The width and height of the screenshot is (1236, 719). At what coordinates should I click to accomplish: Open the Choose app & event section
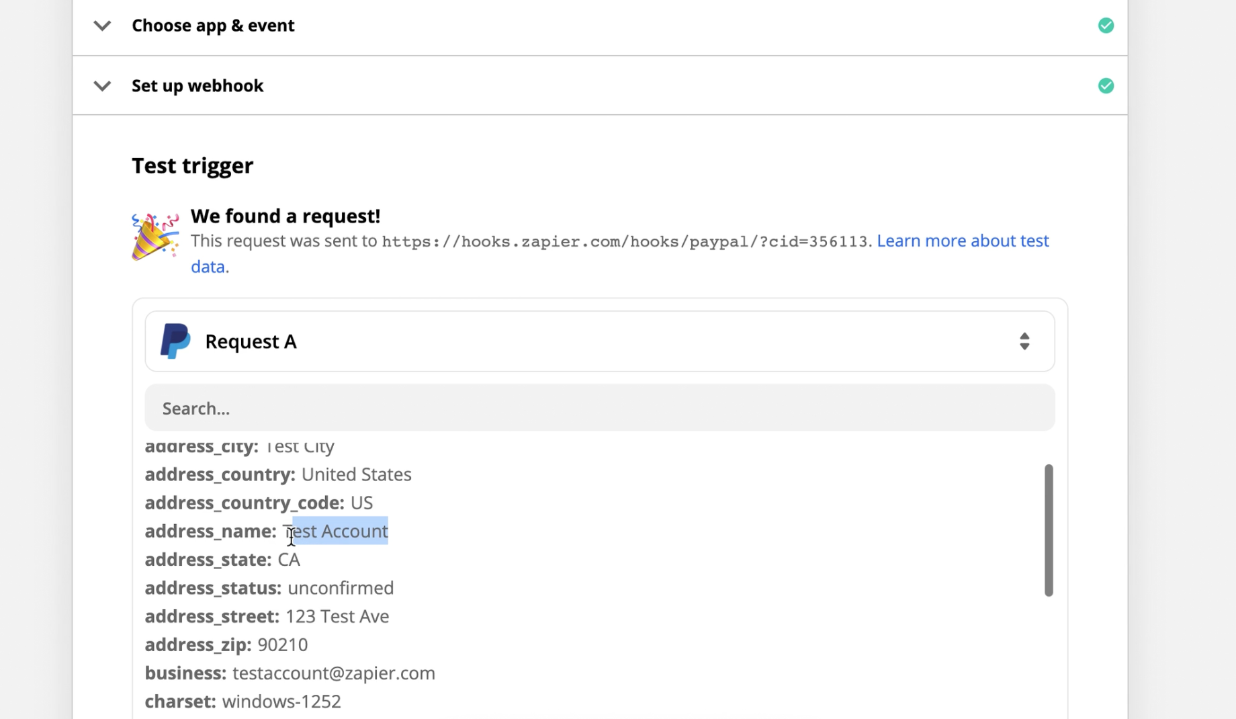click(x=213, y=26)
